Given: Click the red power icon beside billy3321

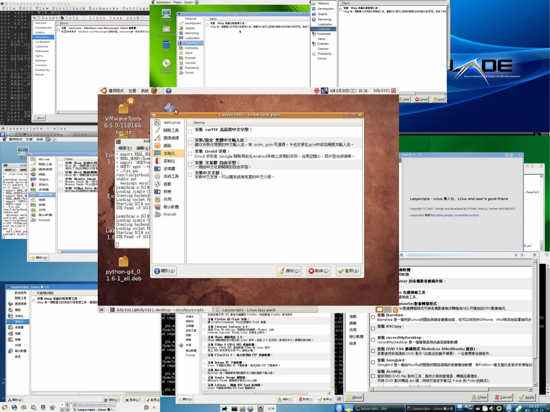Looking at the screenshot, I should pos(394,91).
